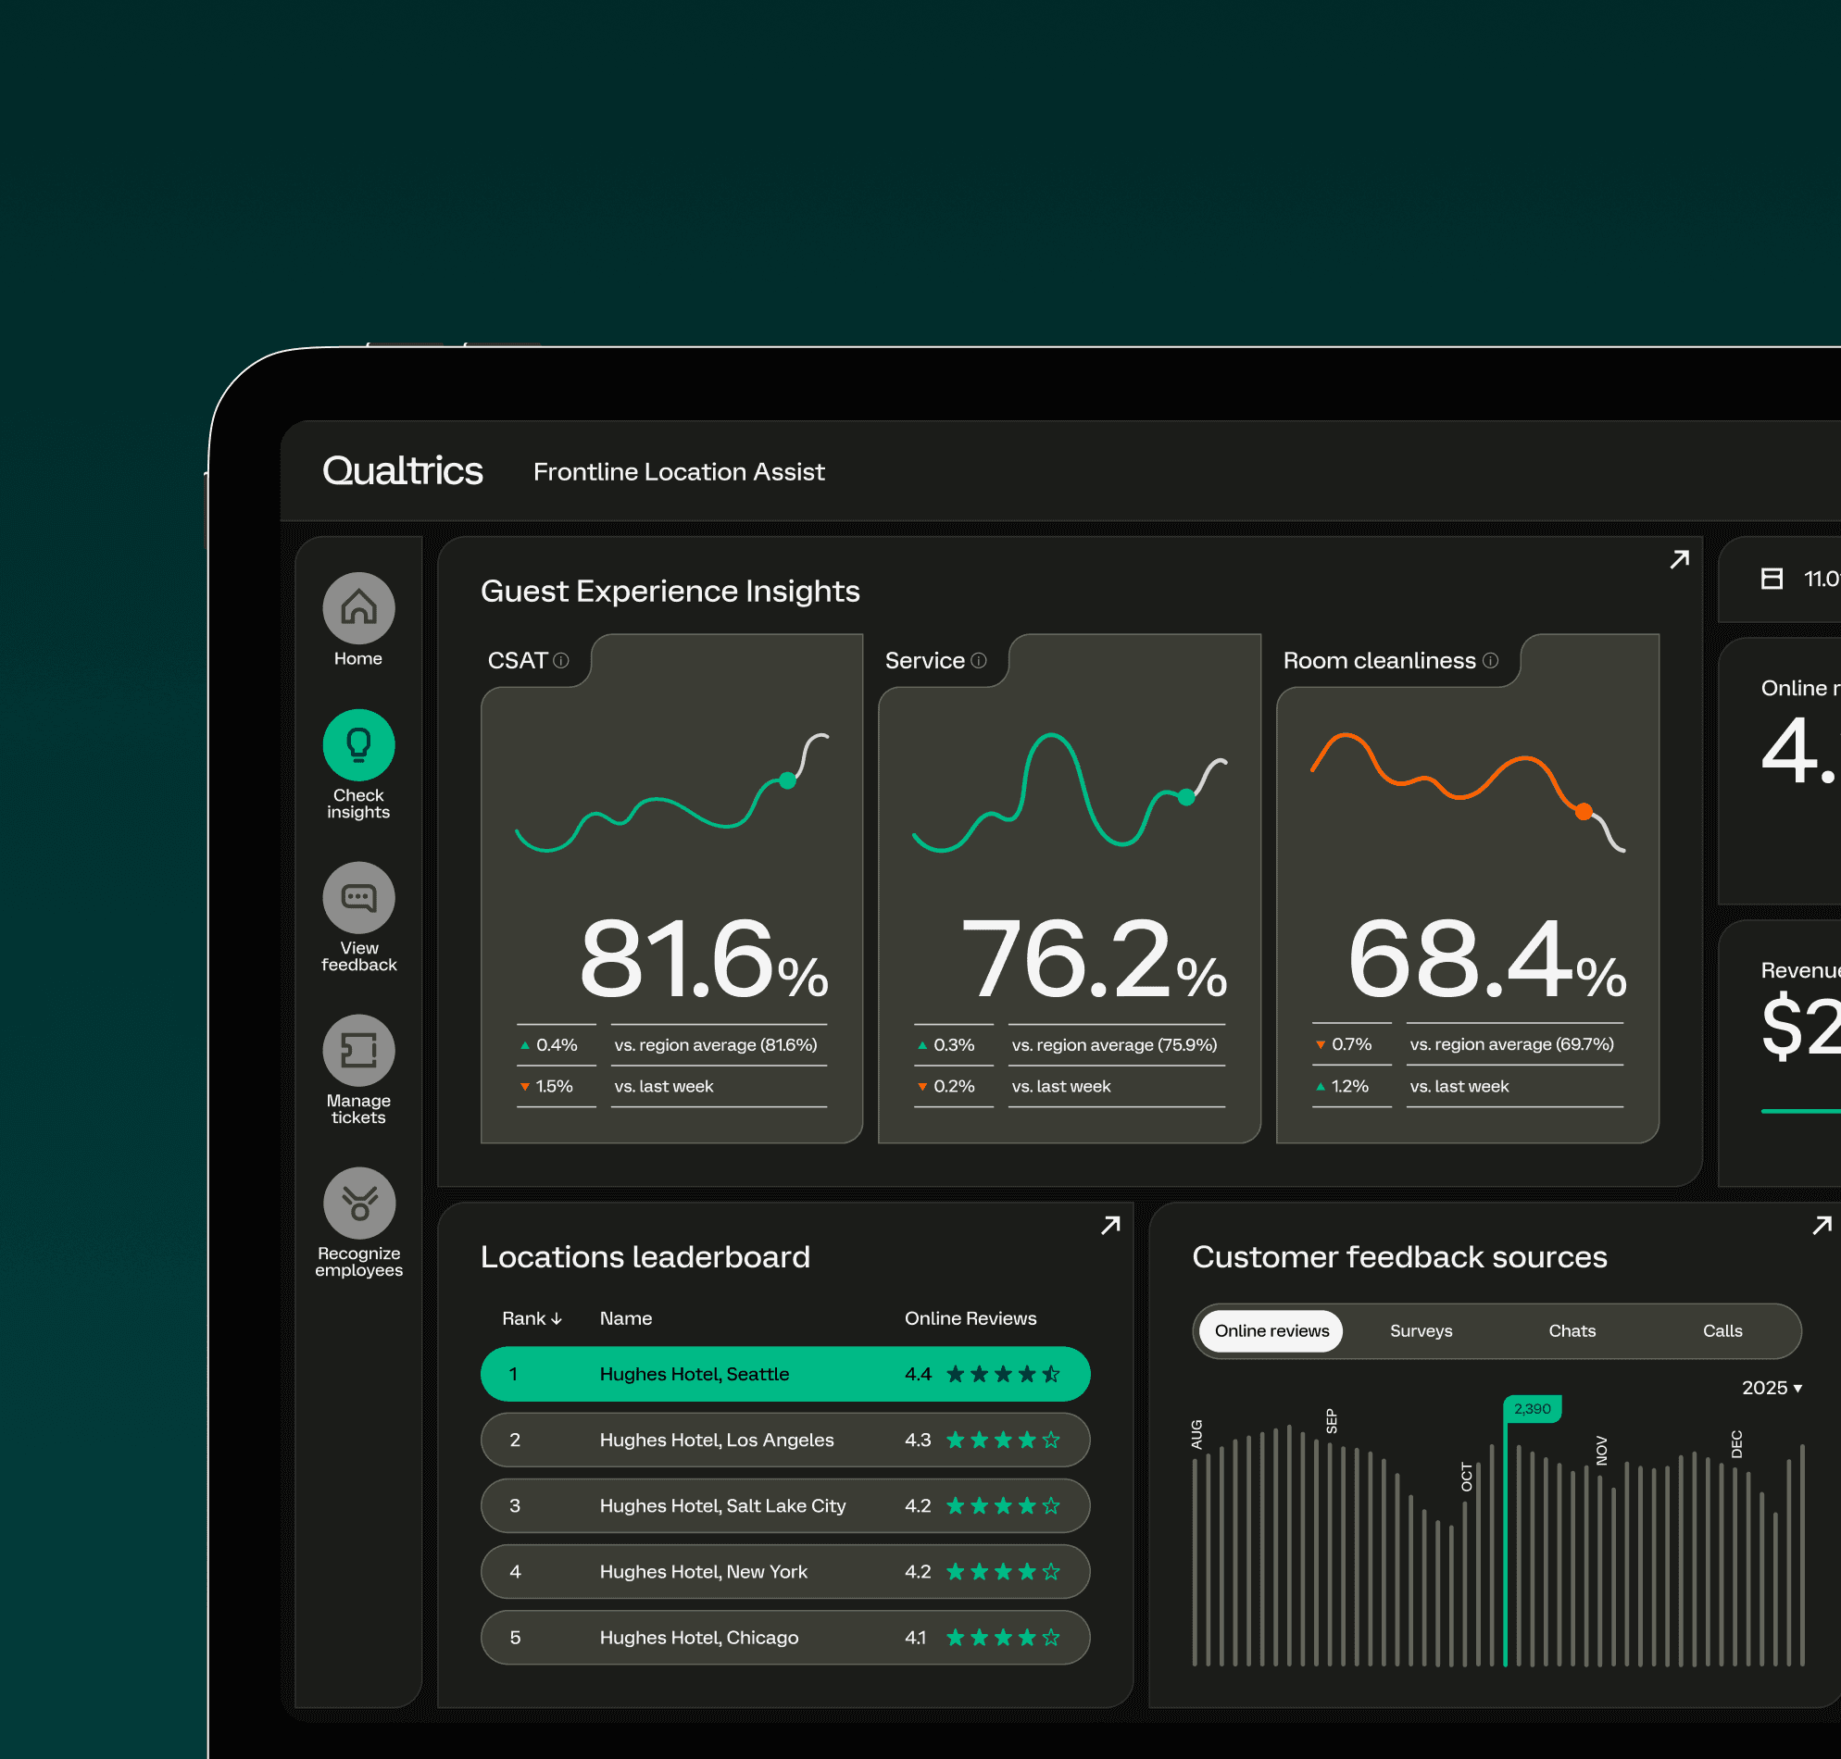Open View feedback chat icon
The height and width of the screenshot is (1759, 1841).
click(358, 897)
